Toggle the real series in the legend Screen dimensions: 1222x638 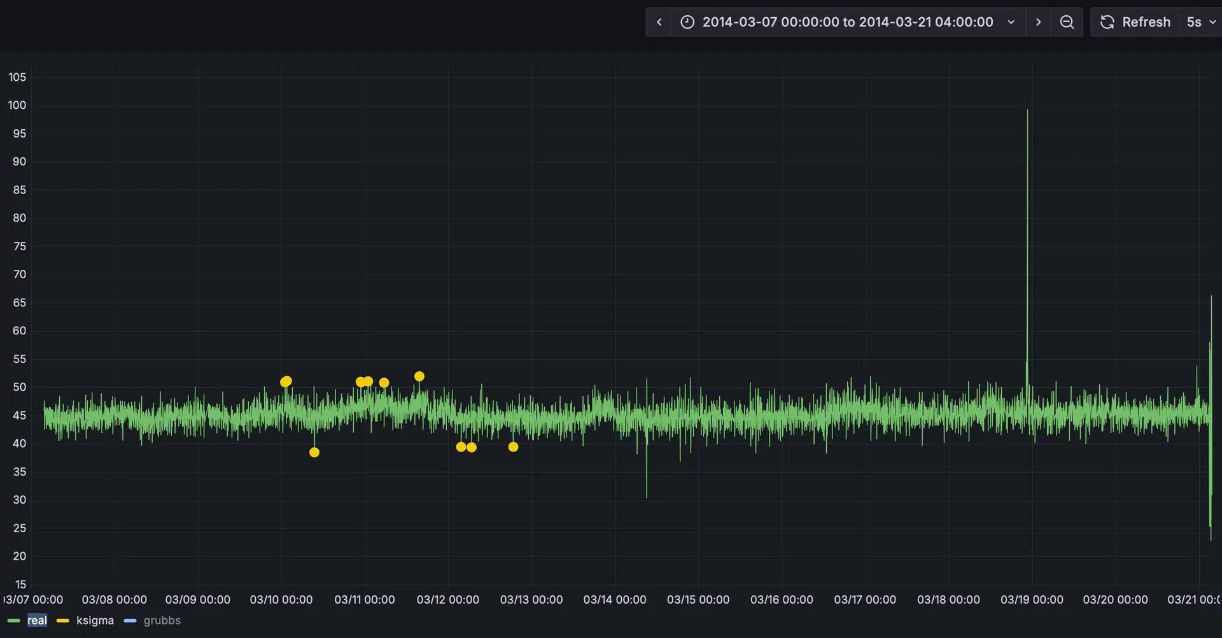(x=37, y=621)
